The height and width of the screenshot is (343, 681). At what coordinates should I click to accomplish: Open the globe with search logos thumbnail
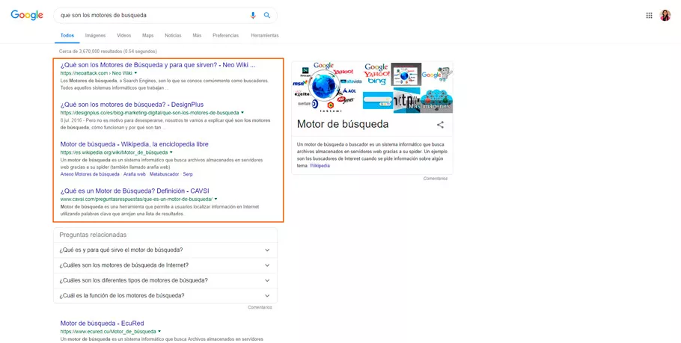(x=327, y=87)
